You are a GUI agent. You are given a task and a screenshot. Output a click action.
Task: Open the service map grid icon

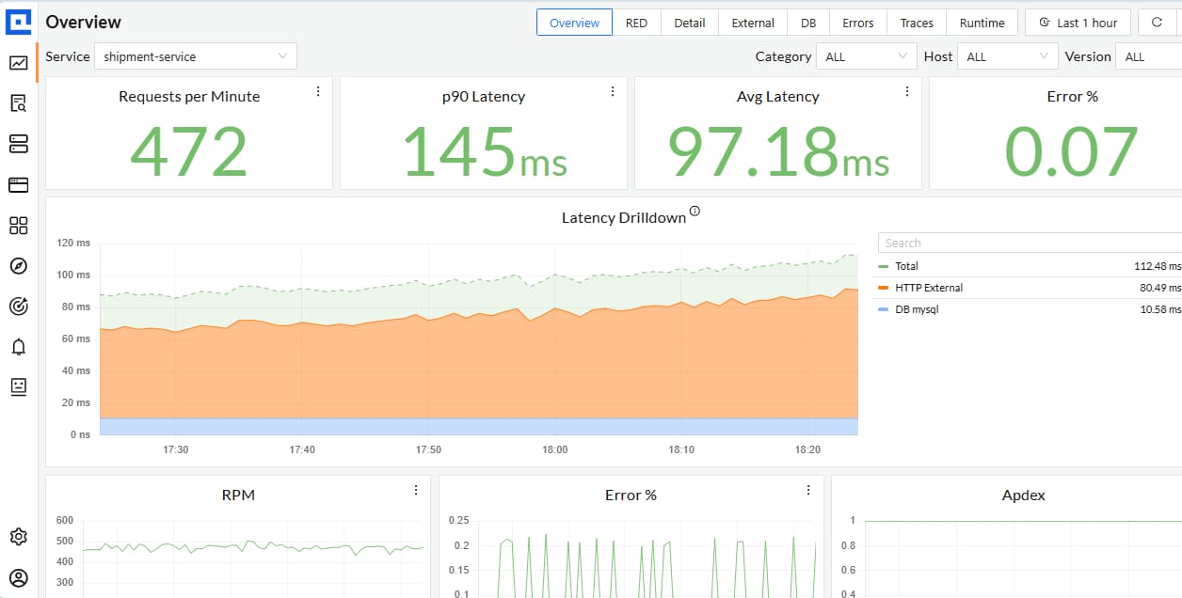point(19,225)
